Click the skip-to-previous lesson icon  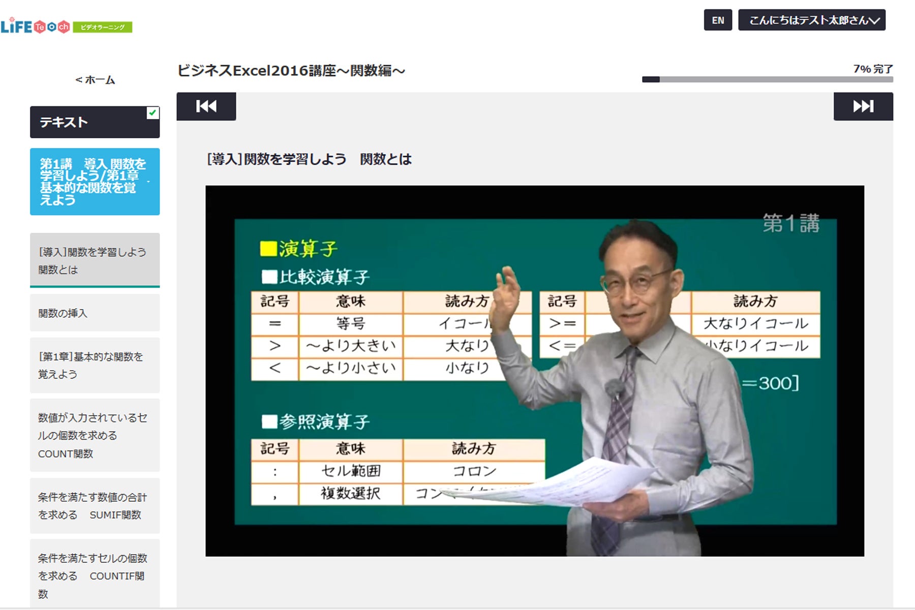click(x=206, y=106)
